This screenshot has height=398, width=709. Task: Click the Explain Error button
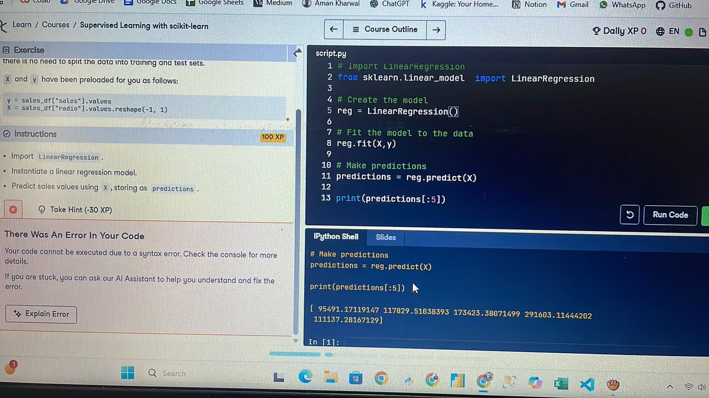point(41,314)
